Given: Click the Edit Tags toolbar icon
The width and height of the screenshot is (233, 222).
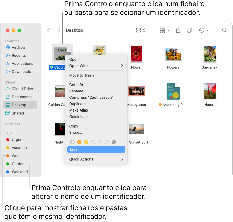Looking at the screenshot, I should coord(190,30).
